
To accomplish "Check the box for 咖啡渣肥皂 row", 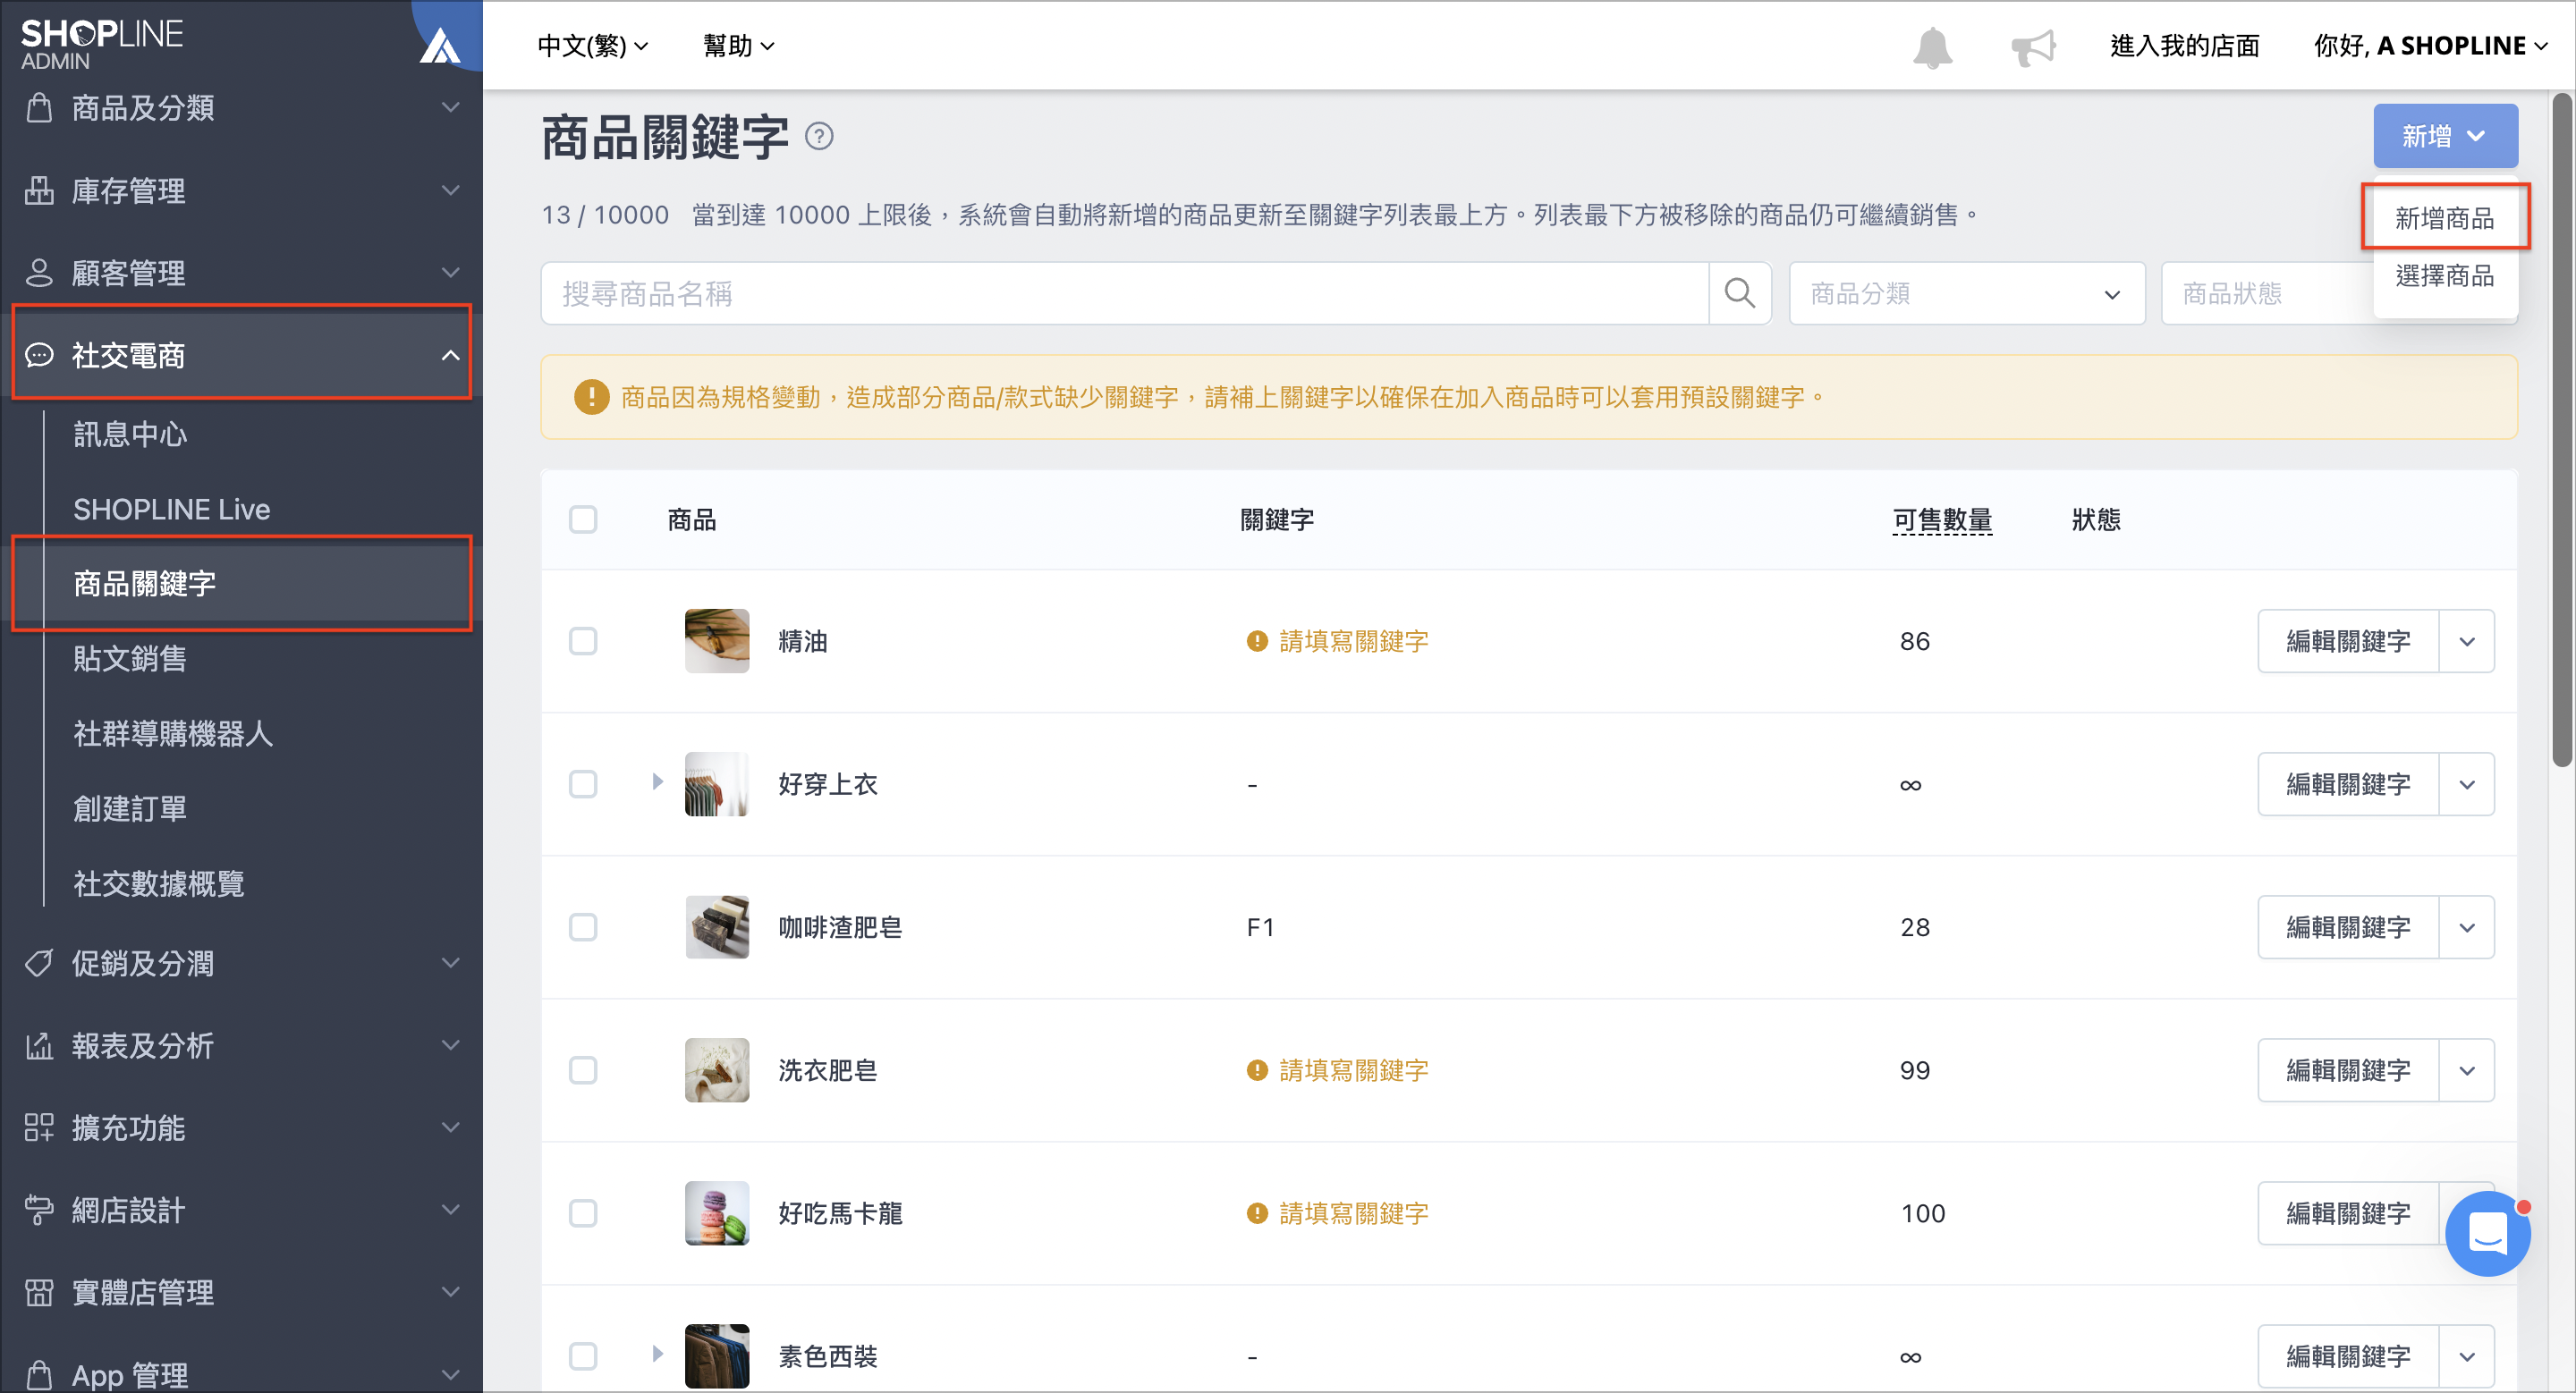I will point(583,926).
